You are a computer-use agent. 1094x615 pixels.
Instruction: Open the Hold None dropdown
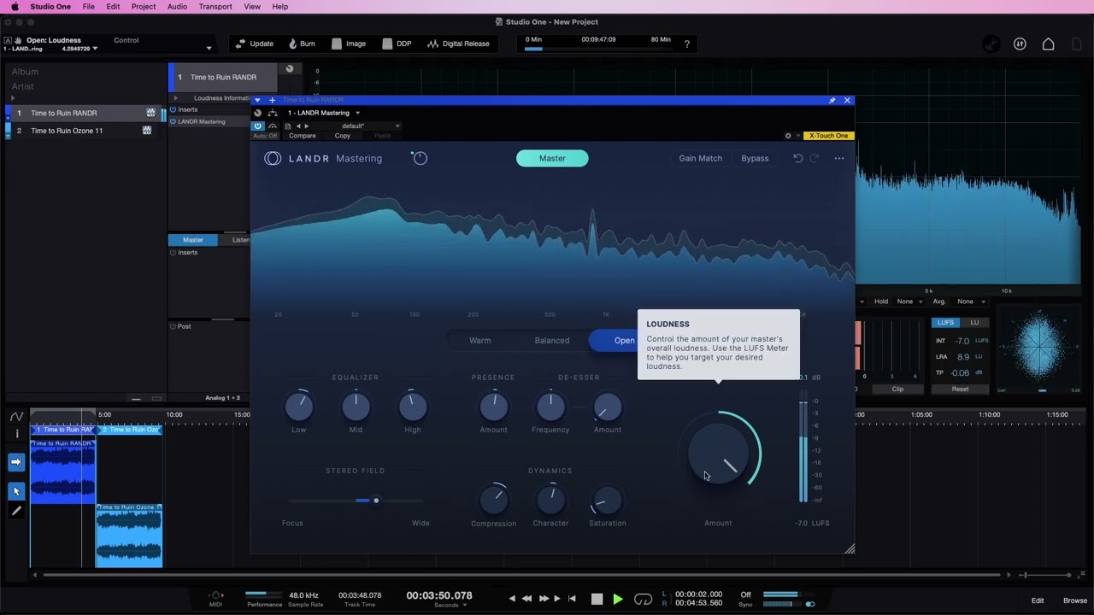pyautogui.click(x=908, y=302)
